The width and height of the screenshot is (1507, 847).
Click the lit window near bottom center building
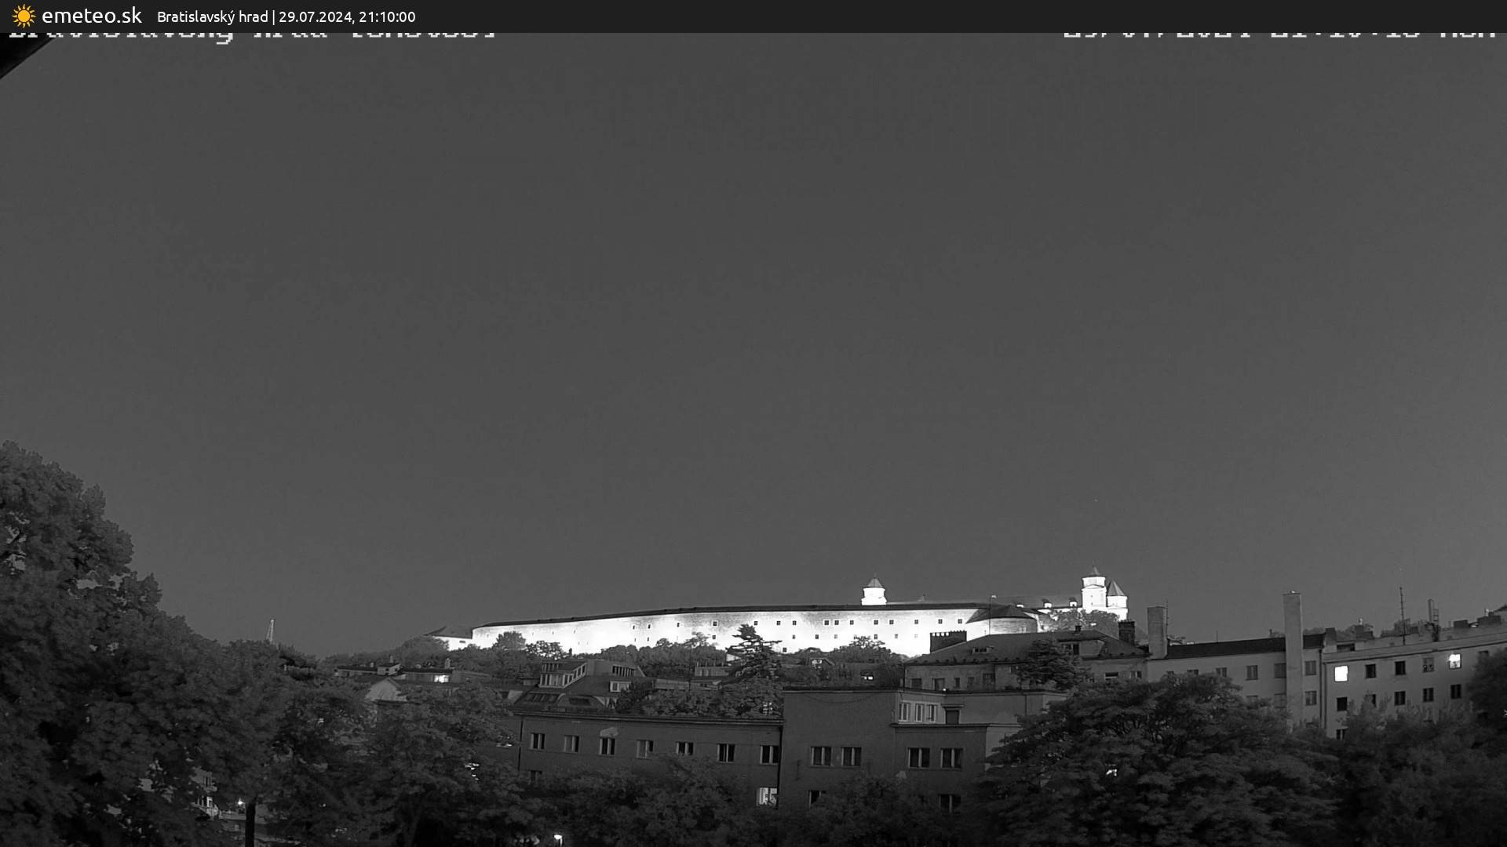766,797
